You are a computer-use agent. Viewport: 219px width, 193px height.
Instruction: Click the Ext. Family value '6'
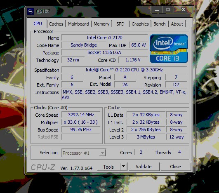(72, 85)
